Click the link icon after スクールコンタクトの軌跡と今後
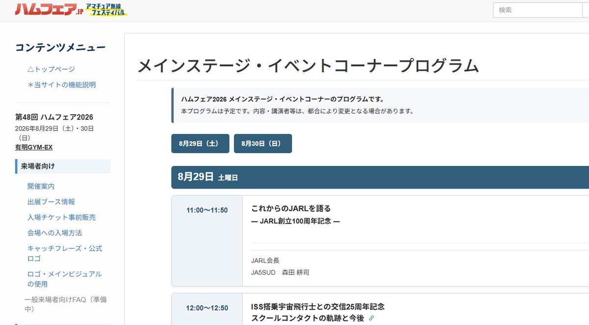Viewport: 589px width, 325px height. click(x=372, y=319)
